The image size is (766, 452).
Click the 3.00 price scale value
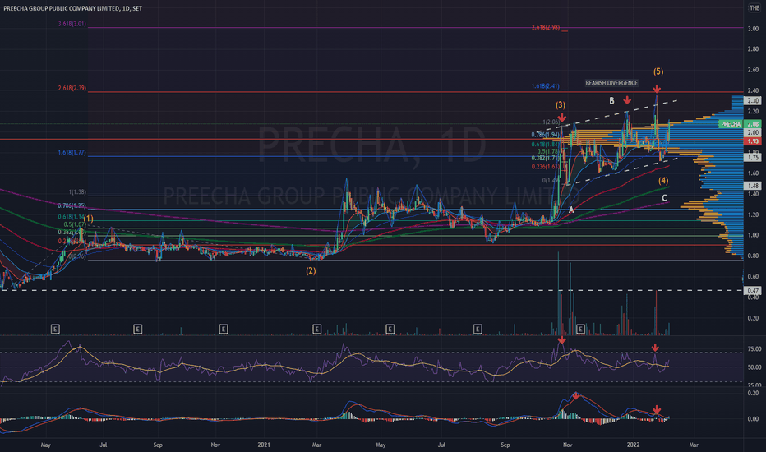pos(753,28)
